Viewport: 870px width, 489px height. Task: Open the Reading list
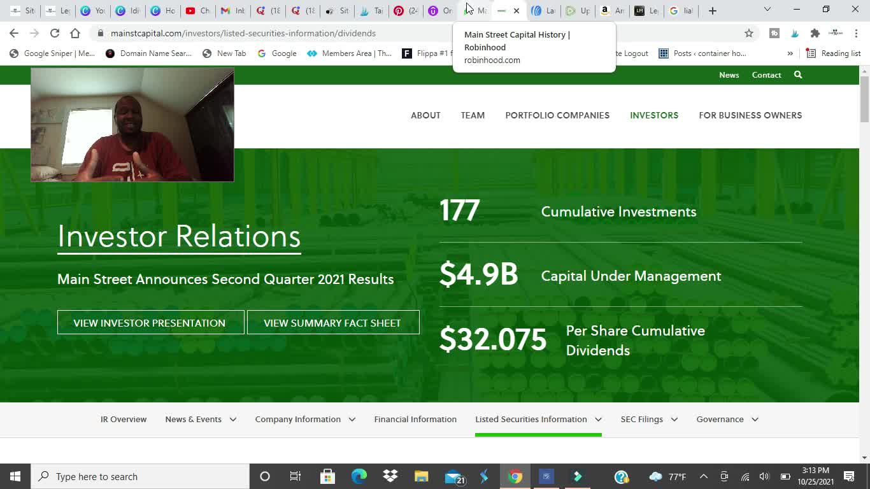coord(834,53)
